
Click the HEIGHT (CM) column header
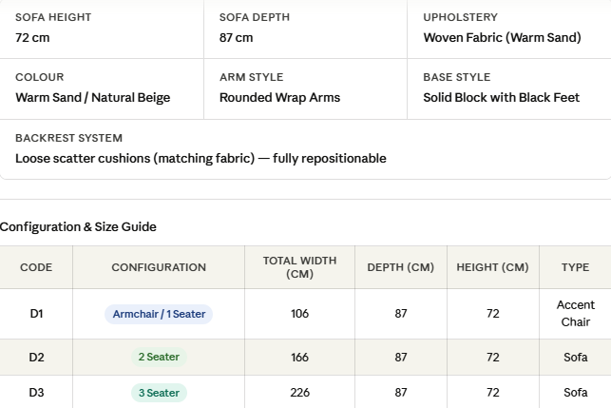pos(492,267)
